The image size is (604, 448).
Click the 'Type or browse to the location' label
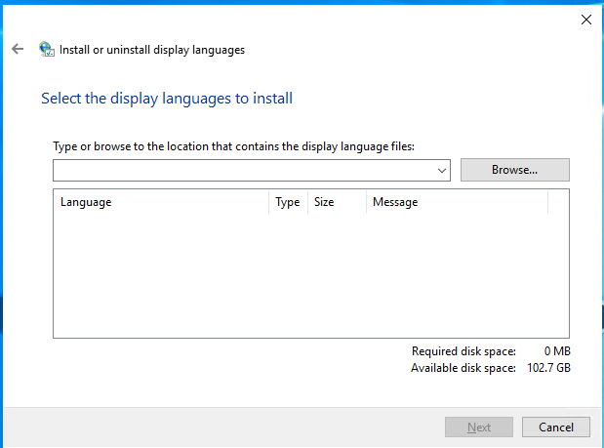233,146
